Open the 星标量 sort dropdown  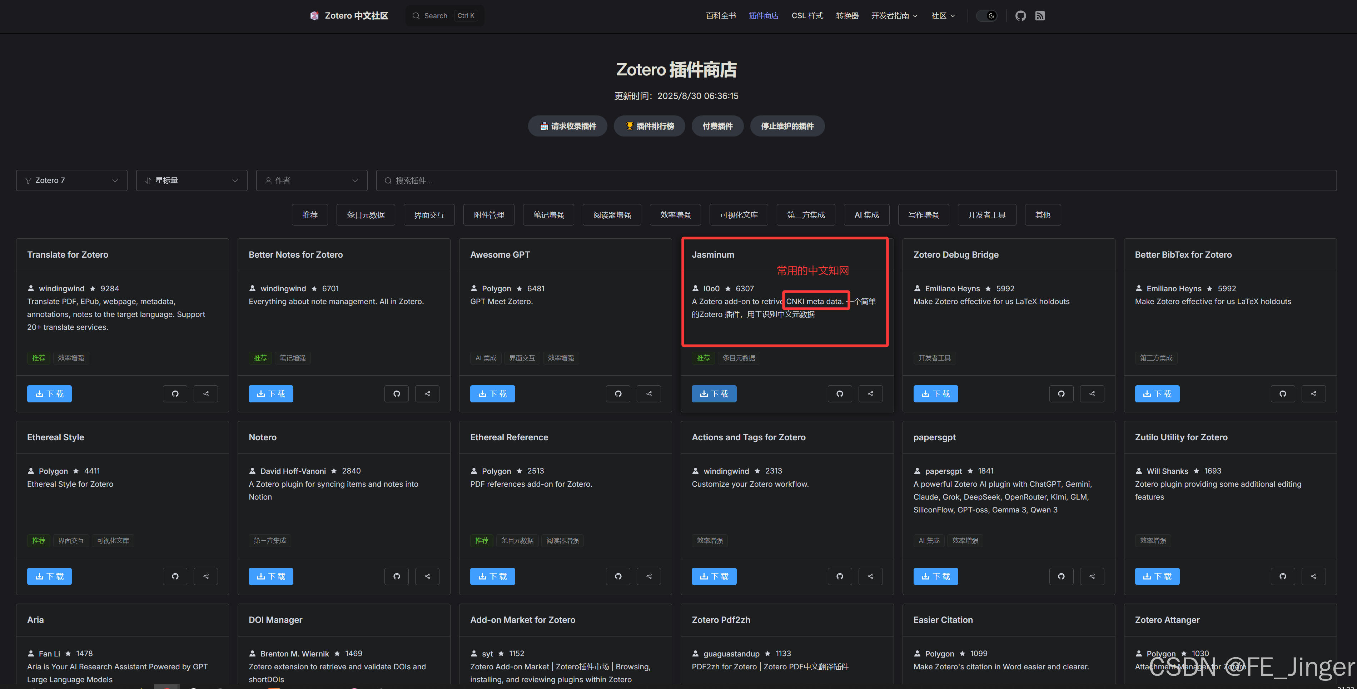point(192,180)
